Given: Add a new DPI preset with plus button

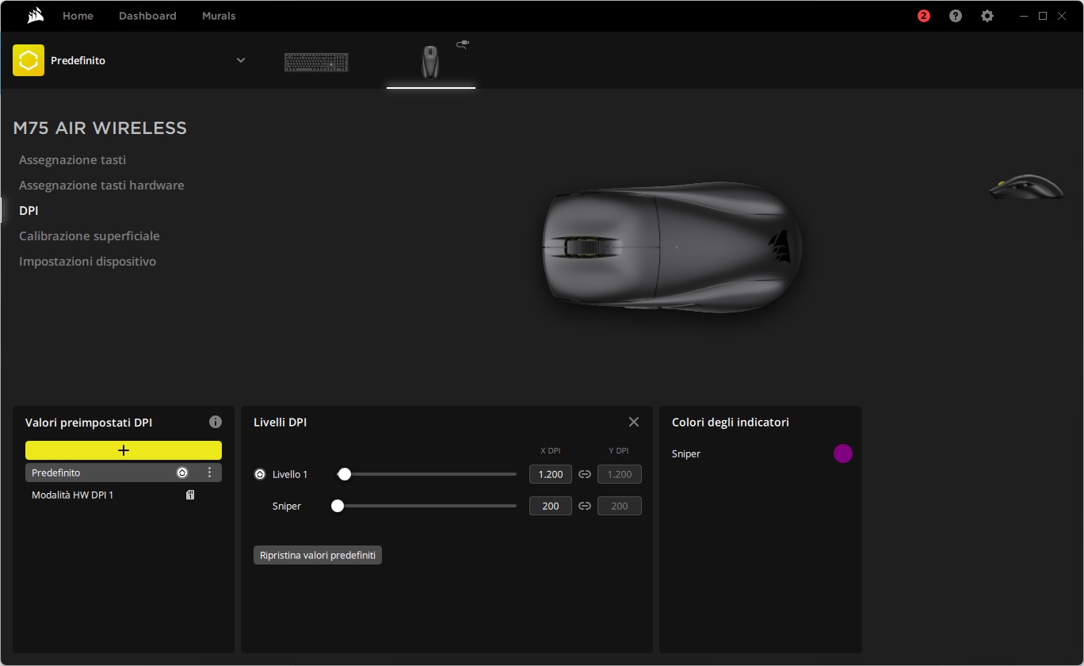Looking at the screenshot, I should (x=124, y=450).
